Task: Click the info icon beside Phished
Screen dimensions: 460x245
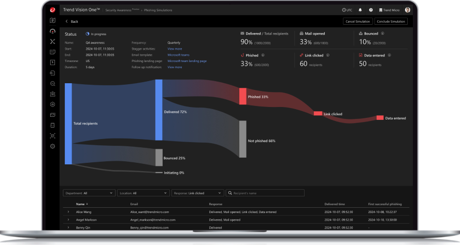Action: coord(263,54)
